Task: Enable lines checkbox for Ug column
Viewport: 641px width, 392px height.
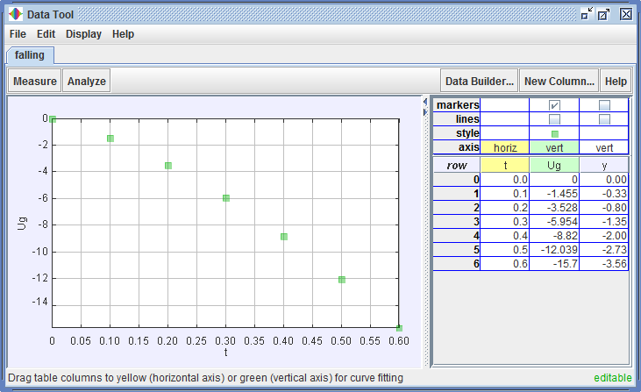Action: pyautogui.click(x=554, y=119)
